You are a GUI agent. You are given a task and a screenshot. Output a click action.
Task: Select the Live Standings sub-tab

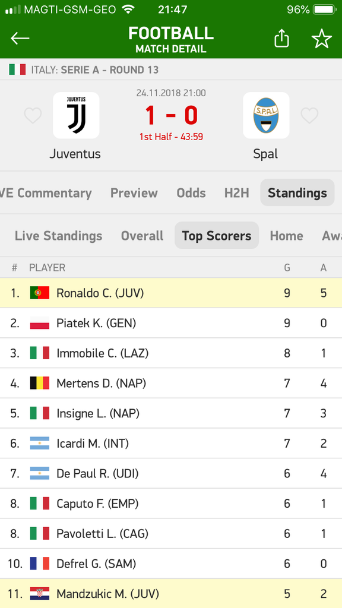(x=59, y=236)
